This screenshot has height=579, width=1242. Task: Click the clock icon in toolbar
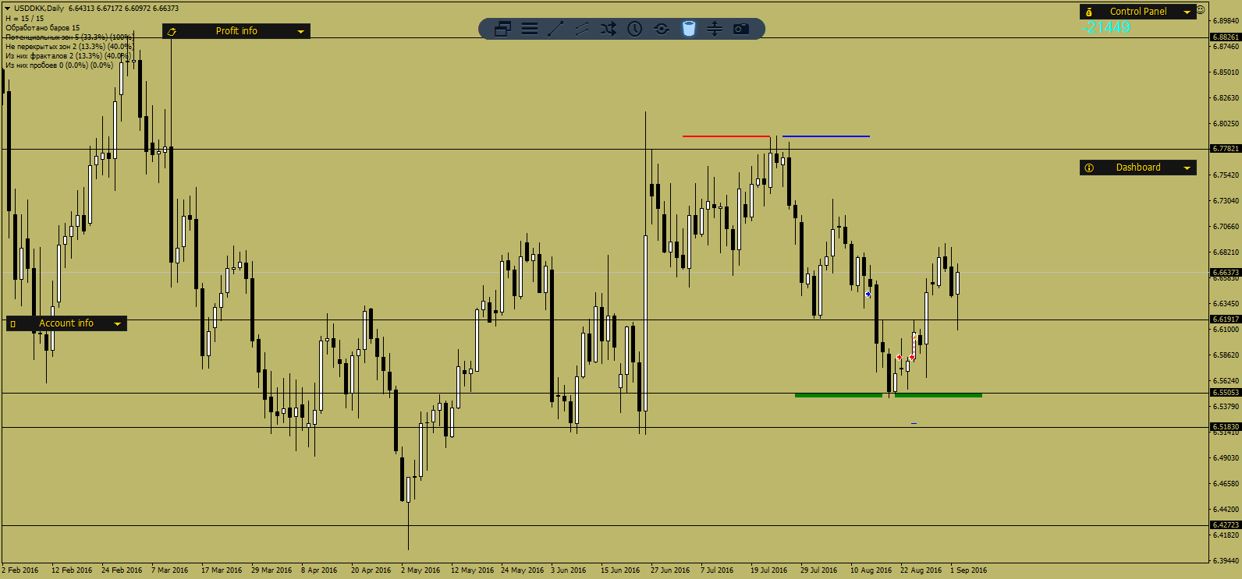coord(635,29)
